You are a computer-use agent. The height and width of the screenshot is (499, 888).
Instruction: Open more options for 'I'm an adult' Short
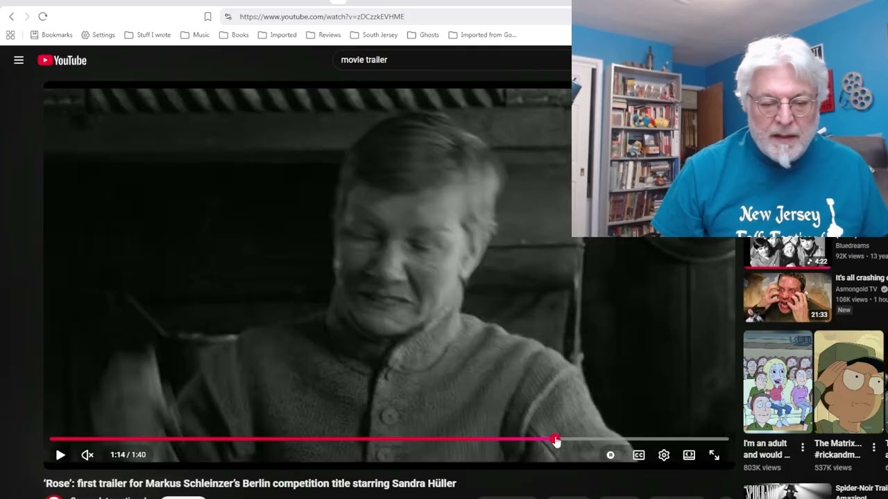click(x=803, y=448)
